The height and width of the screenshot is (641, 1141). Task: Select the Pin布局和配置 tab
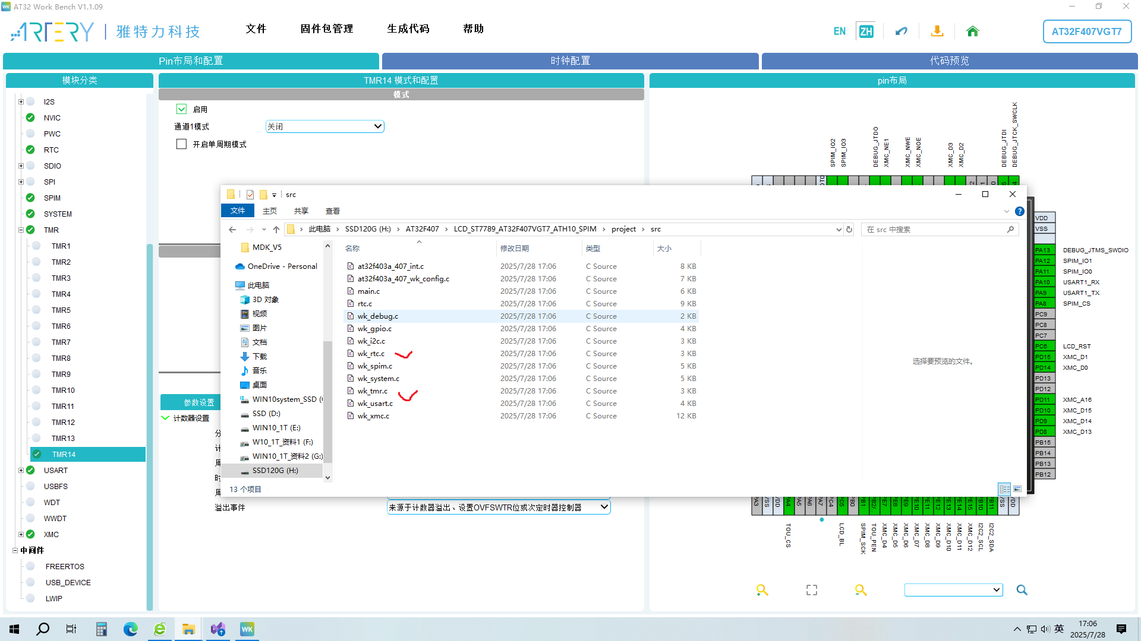coord(191,61)
